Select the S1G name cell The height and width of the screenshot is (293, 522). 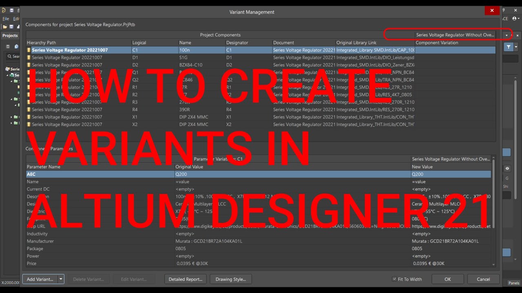pyautogui.click(x=202, y=57)
